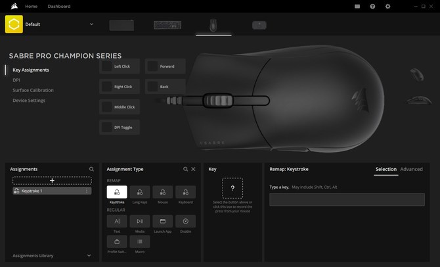Select the Sabre mouse device tab
The height and width of the screenshot is (267, 440).
click(x=213, y=25)
